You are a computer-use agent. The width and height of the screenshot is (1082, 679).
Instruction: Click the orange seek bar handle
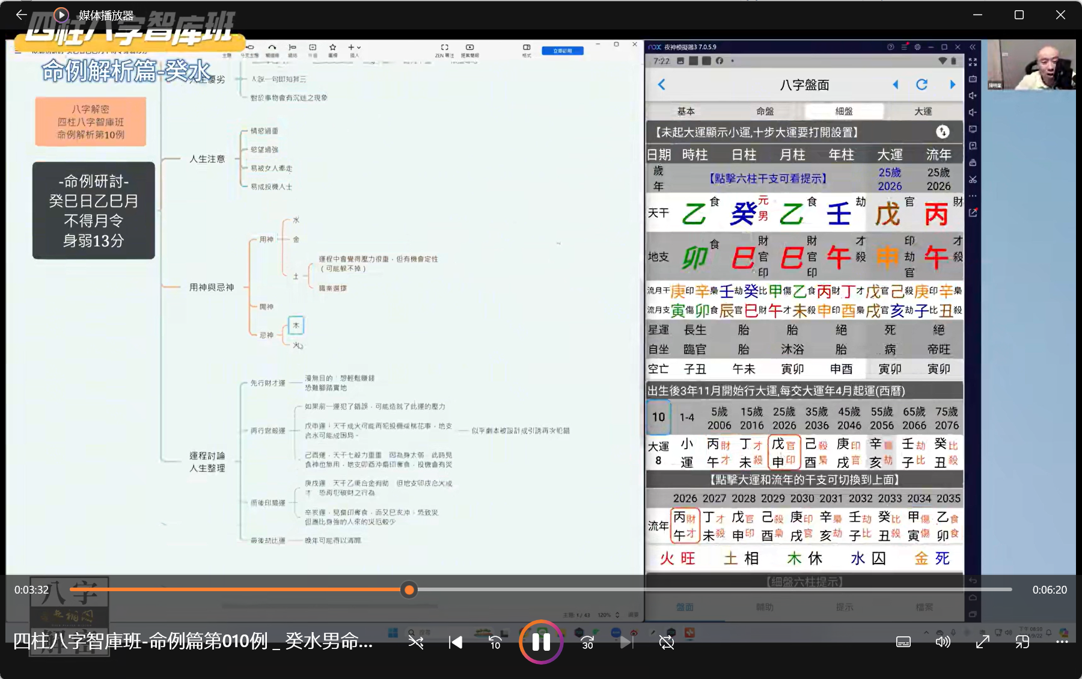coord(409,590)
